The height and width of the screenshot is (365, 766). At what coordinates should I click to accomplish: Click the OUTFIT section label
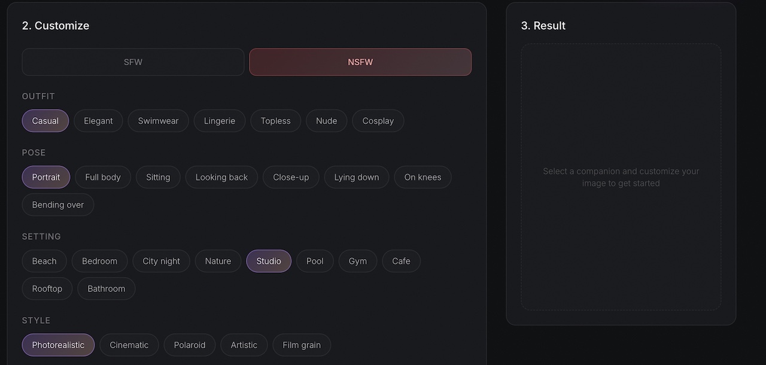coord(38,96)
